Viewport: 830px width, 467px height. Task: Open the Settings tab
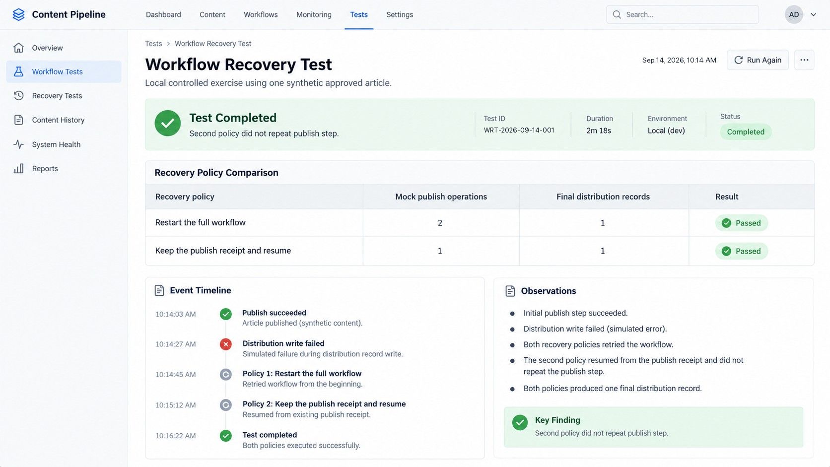tap(400, 14)
